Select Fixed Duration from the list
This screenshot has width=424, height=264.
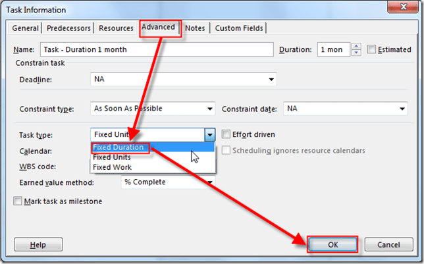pyautogui.click(x=119, y=147)
